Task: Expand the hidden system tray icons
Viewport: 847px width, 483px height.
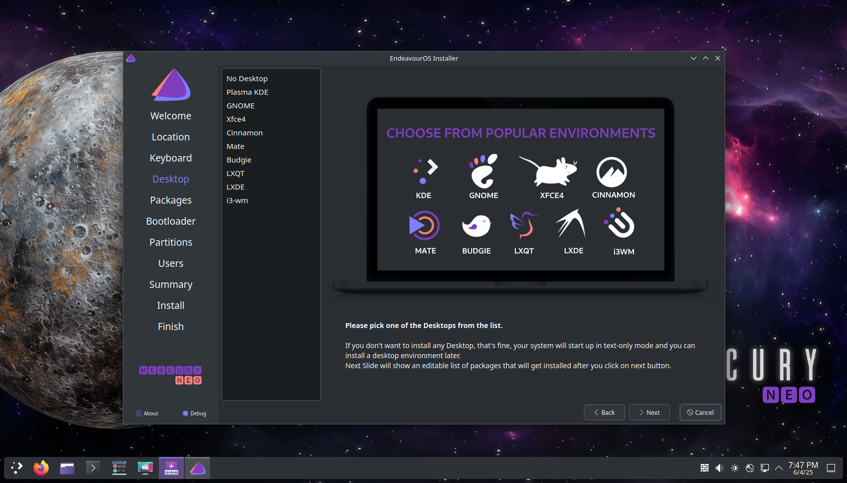Action: tap(779, 468)
